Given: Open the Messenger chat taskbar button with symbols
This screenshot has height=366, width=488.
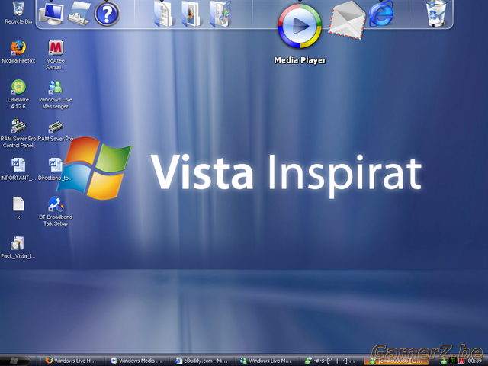Looking at the screenshot, I should (332, 361).
